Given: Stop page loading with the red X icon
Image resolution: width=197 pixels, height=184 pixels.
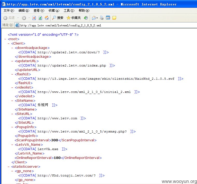Looking at the screenshot, I should (34, 18).
